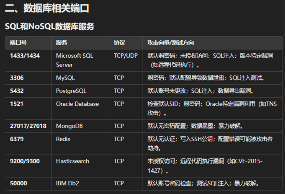Select the PostgreSQL service cell
This screenshot has height=194, width=285.
71,91
